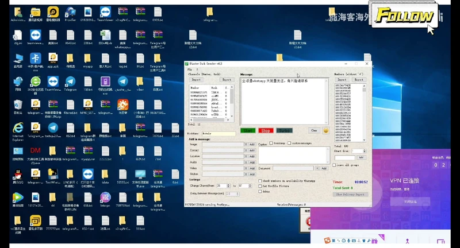
Task: Enable the timestamp checkbox
Action: [271, 143]
